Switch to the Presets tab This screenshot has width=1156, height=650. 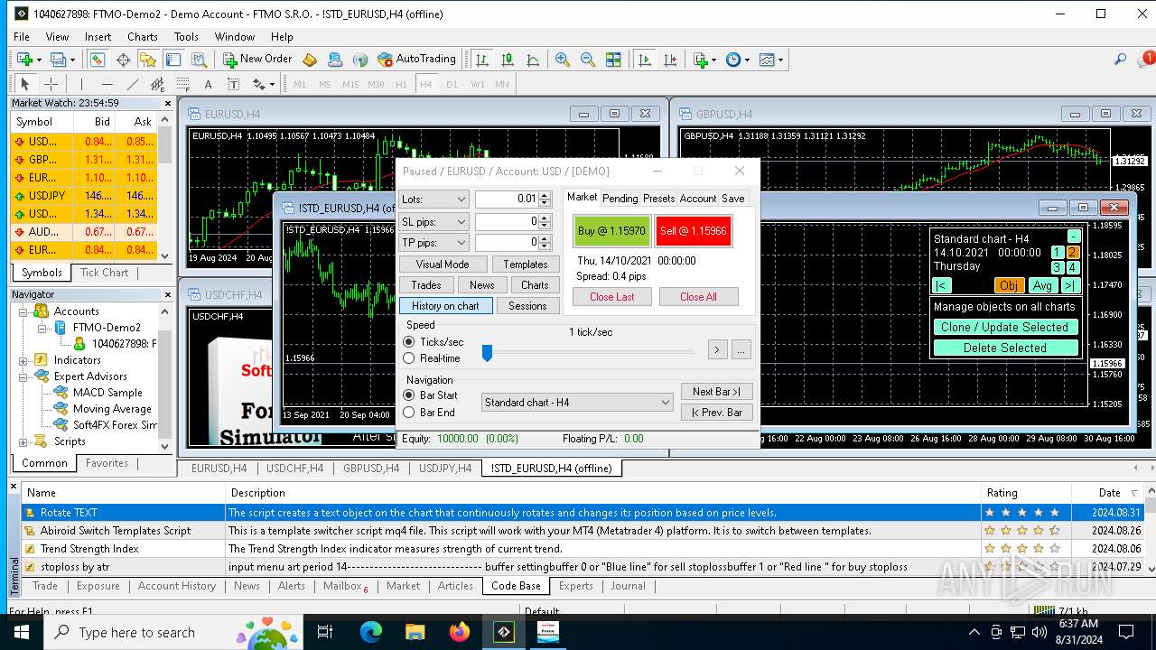(x=658, y=199)
